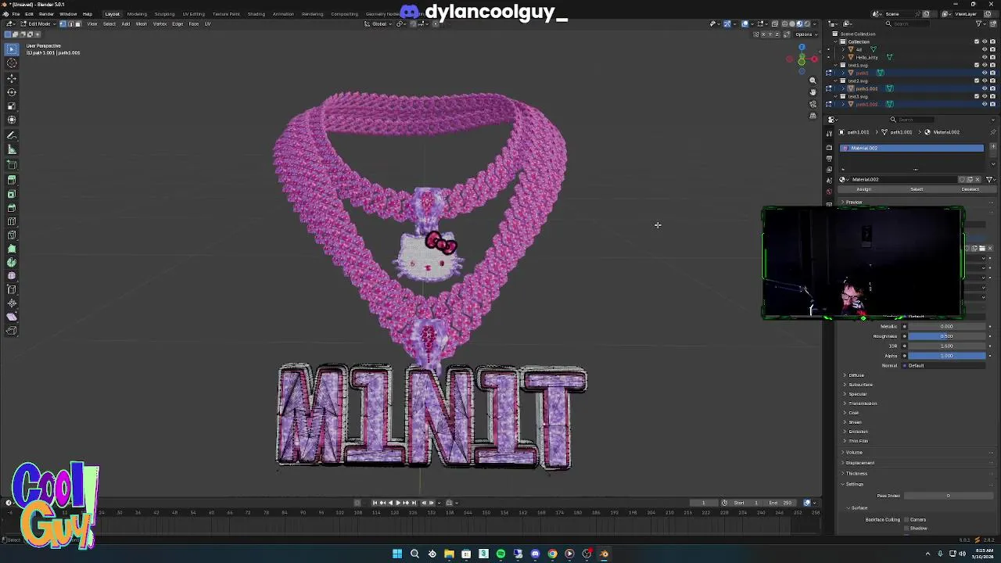Check the Backface Culling Shadow checkbox
1001x563 pixels.
point(906,529)
